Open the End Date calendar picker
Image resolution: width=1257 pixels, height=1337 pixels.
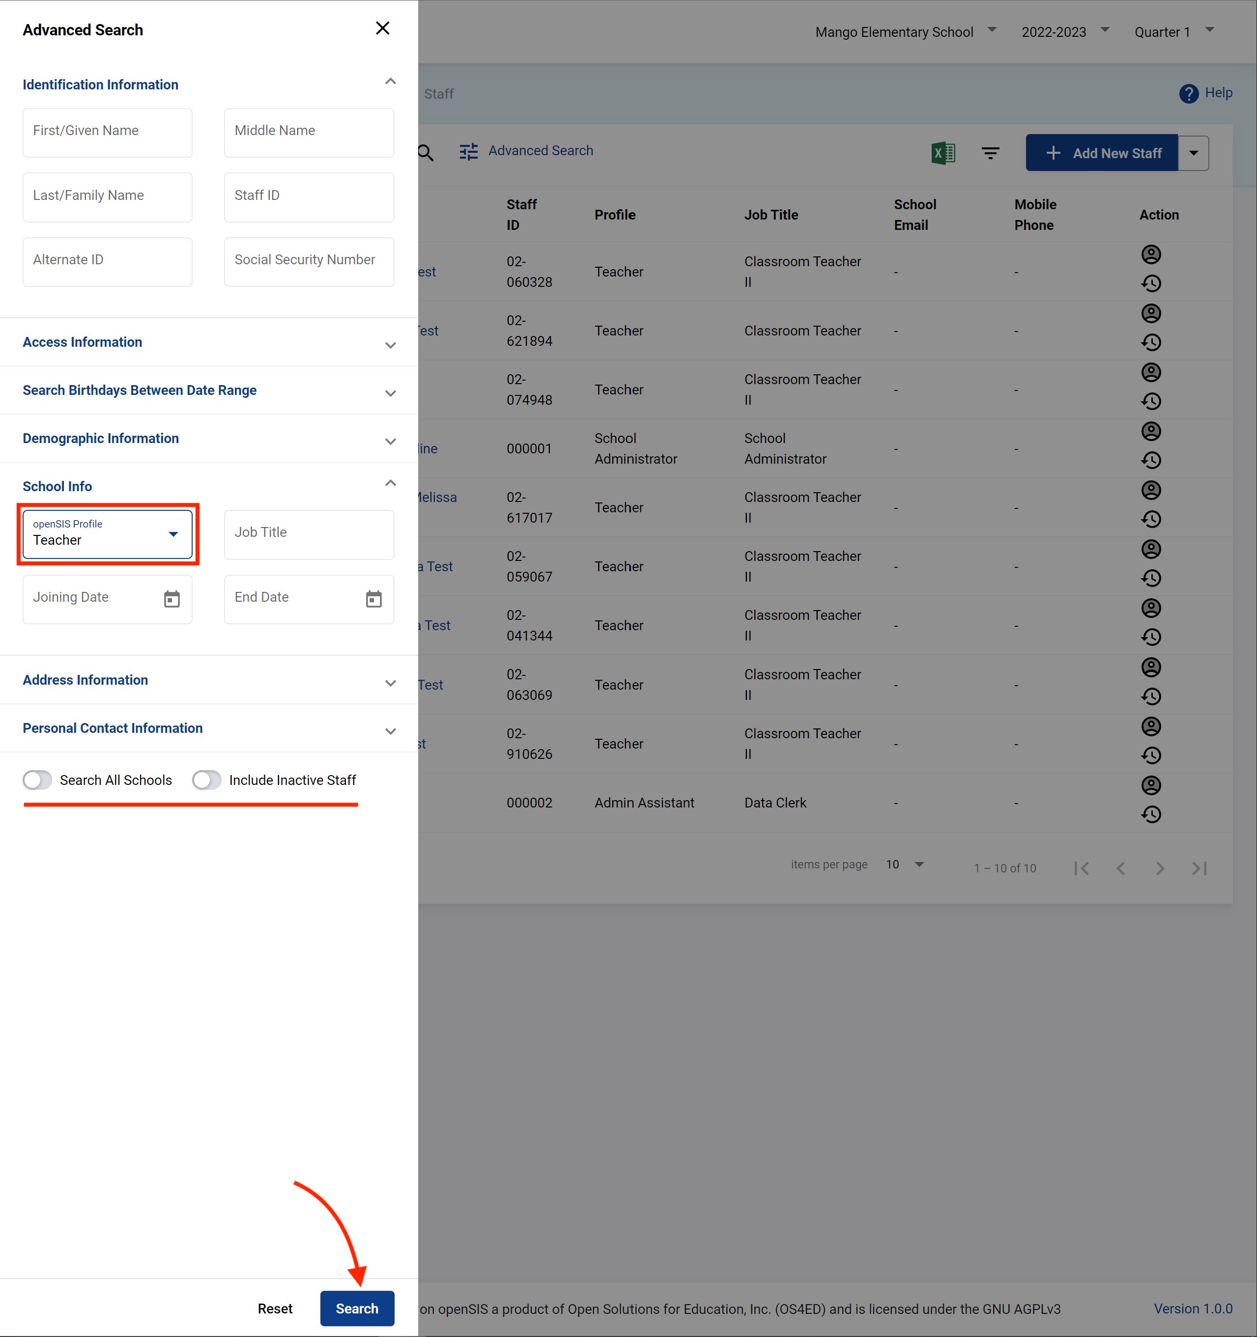coord(373,599)
